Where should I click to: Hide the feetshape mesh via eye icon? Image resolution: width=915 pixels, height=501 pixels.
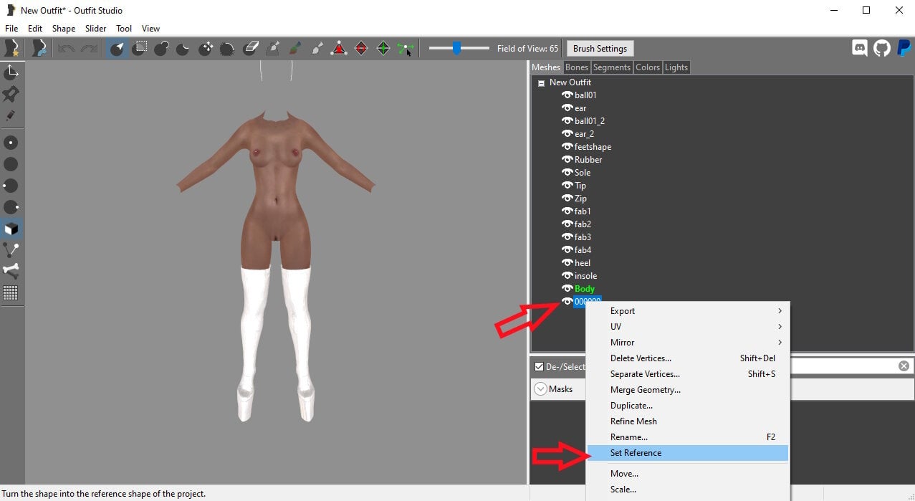point(567,147)
